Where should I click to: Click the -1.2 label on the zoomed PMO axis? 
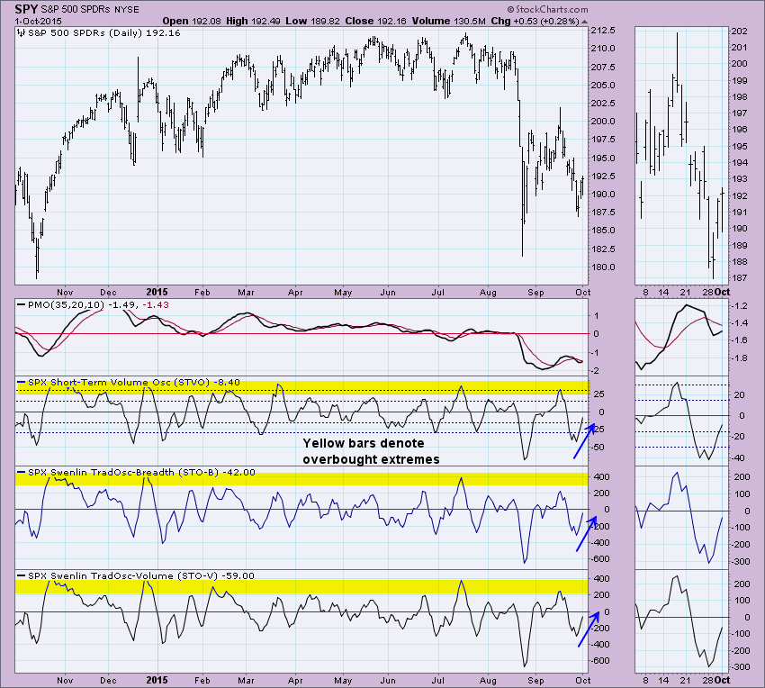point(738,305)
